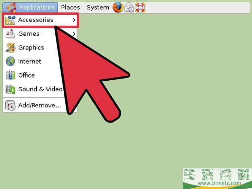Expand the Games submenu arrow

74,34
